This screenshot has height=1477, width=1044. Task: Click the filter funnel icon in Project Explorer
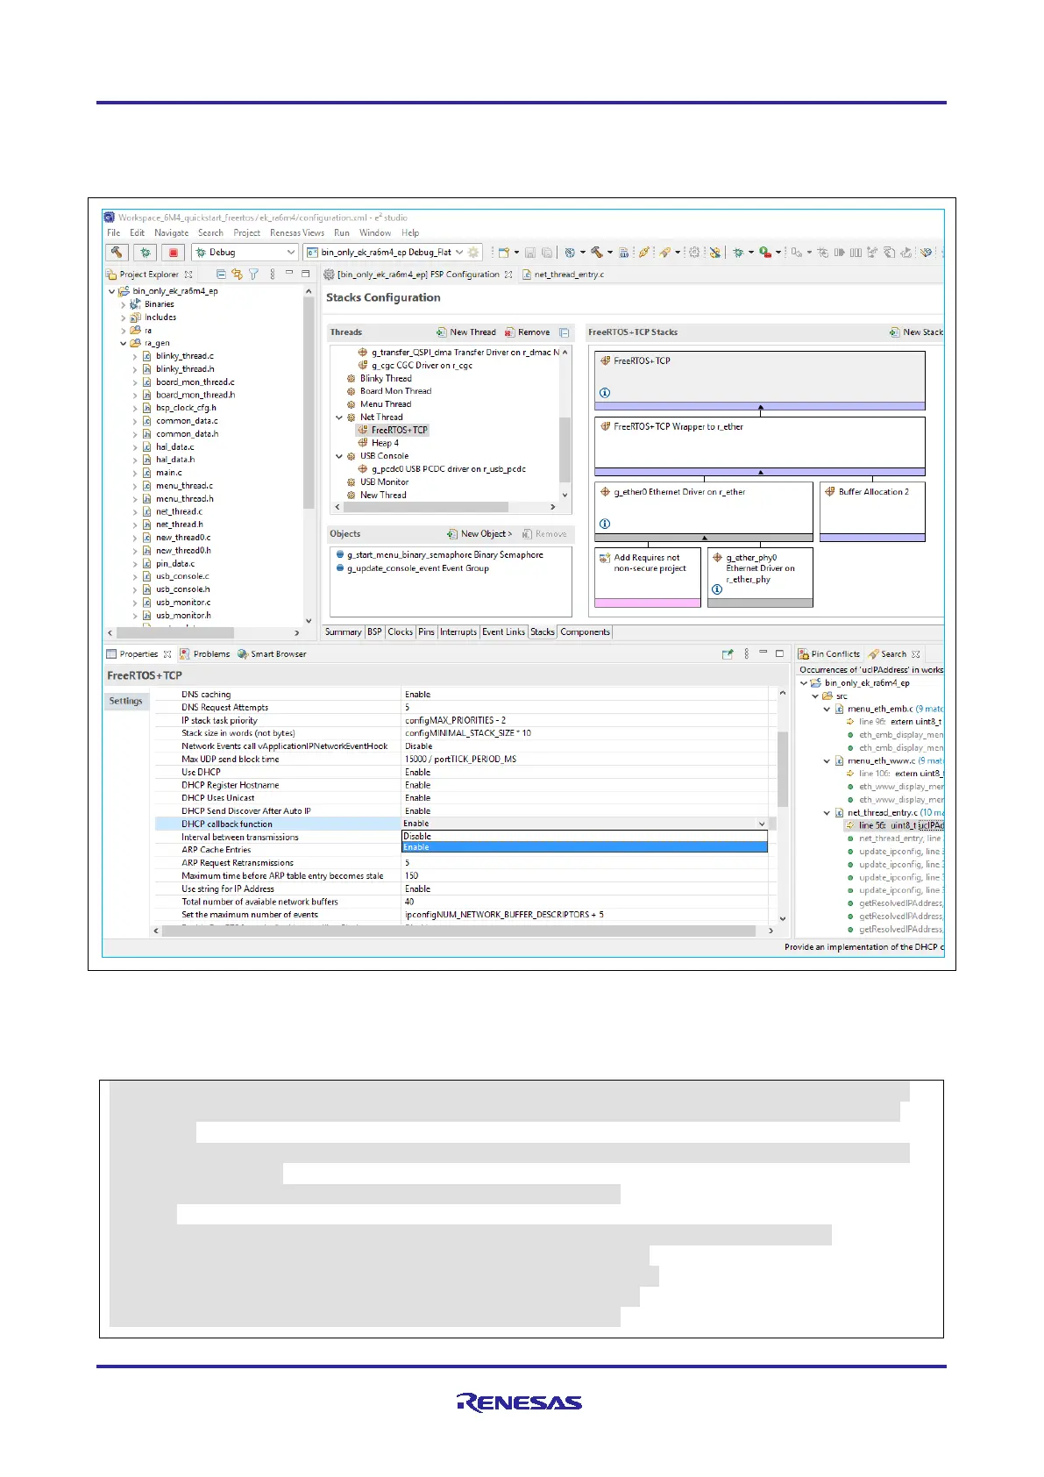click(x=253, y=275)
